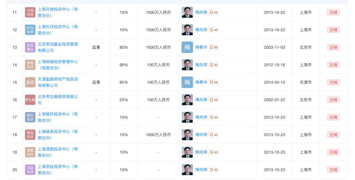Screen dimensions: 355x180
Task: Click the relation badge 40 in row 11
Action: point(214,12)
